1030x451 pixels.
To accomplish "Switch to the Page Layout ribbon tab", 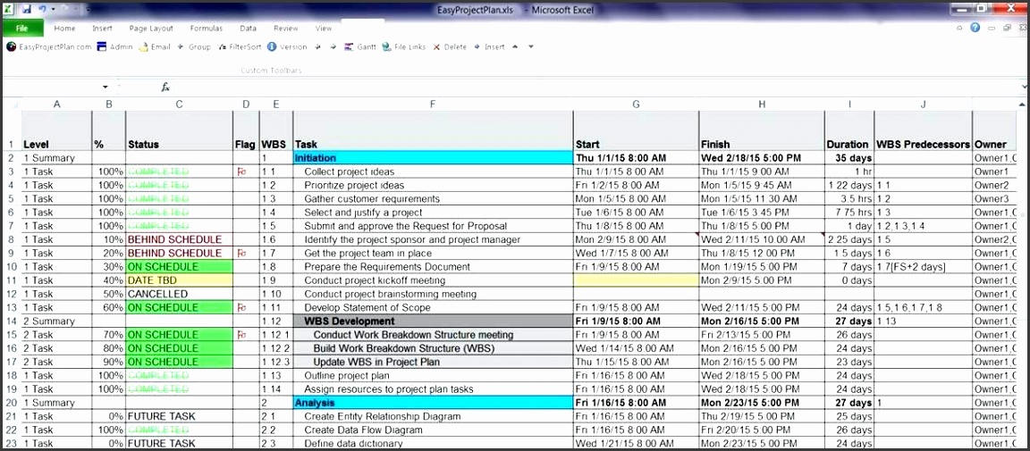I will pos(150,29).
